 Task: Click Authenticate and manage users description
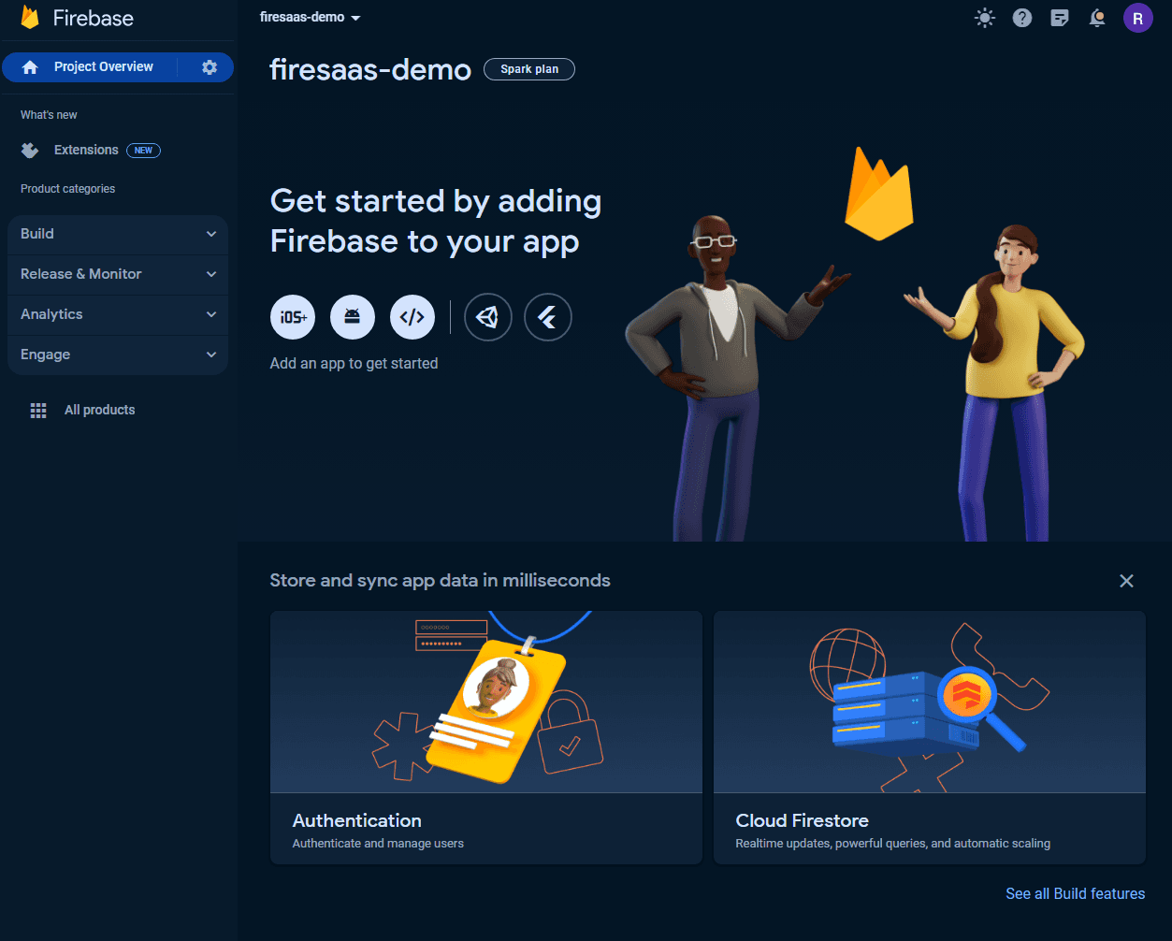(x=378, y=844)
